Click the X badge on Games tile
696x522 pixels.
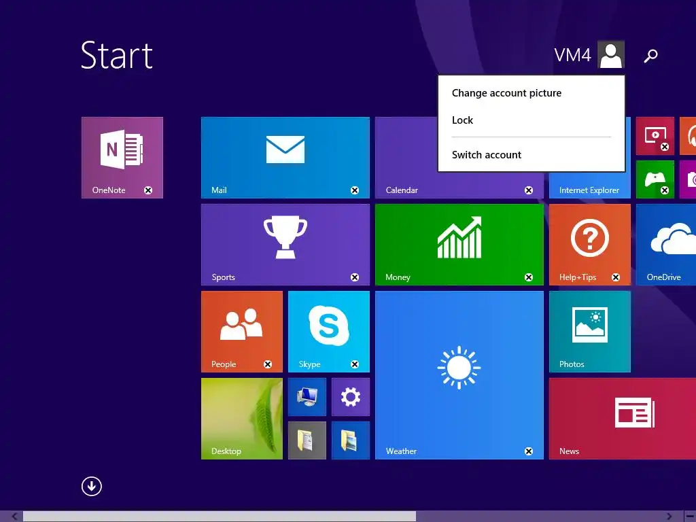coord(665,190)
